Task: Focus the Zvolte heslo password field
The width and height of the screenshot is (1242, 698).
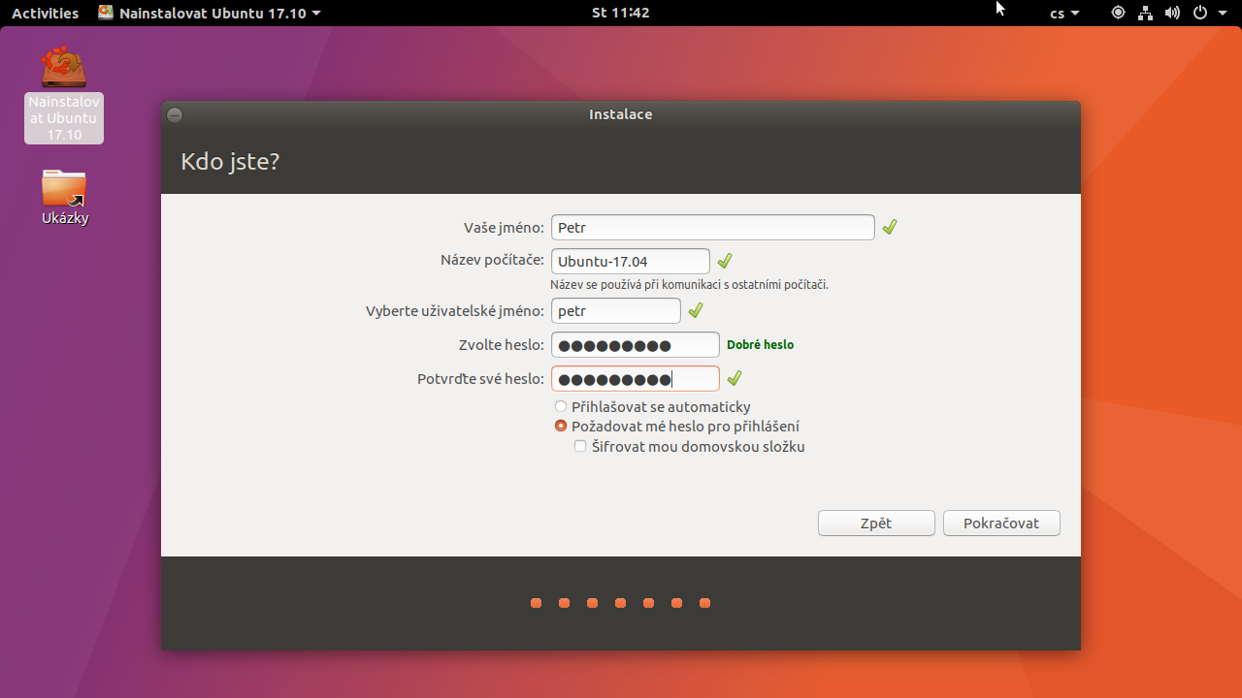Action: coord(636,344)
